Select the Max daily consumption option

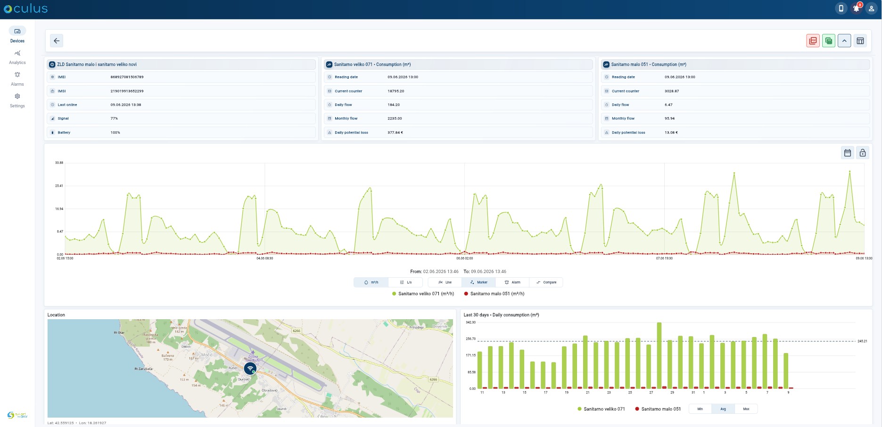pyautogui.click(x=746, y=409)
